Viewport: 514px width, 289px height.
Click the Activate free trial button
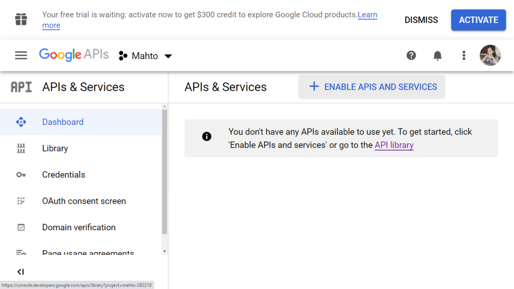478,20
